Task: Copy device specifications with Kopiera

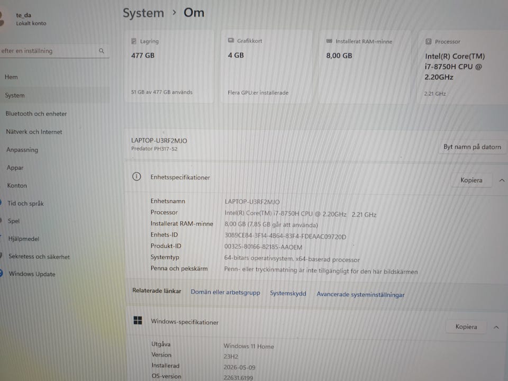Action: (x=471, y=180)
